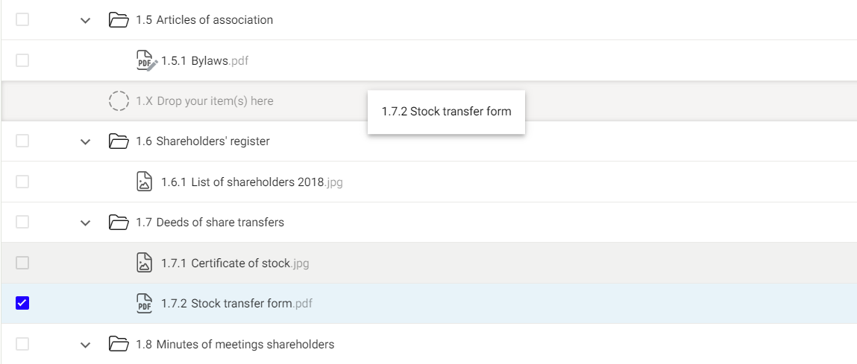857x364 pixels.
Task: Click the dashed drop-target circle placeholder
Action: 119,100
